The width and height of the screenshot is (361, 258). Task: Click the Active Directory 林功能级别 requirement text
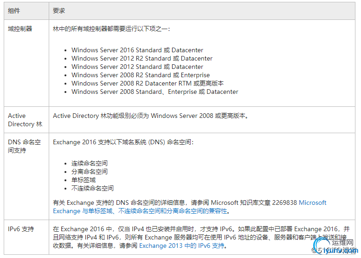pos(150,116)
